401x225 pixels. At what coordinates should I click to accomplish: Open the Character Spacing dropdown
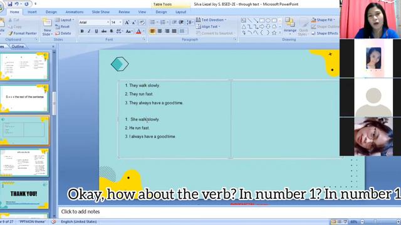119,31
